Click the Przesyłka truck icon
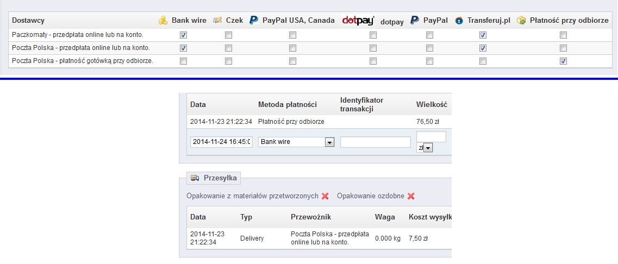Image resolution: width=618 pixels, height=264 pixels. [194, 178]
